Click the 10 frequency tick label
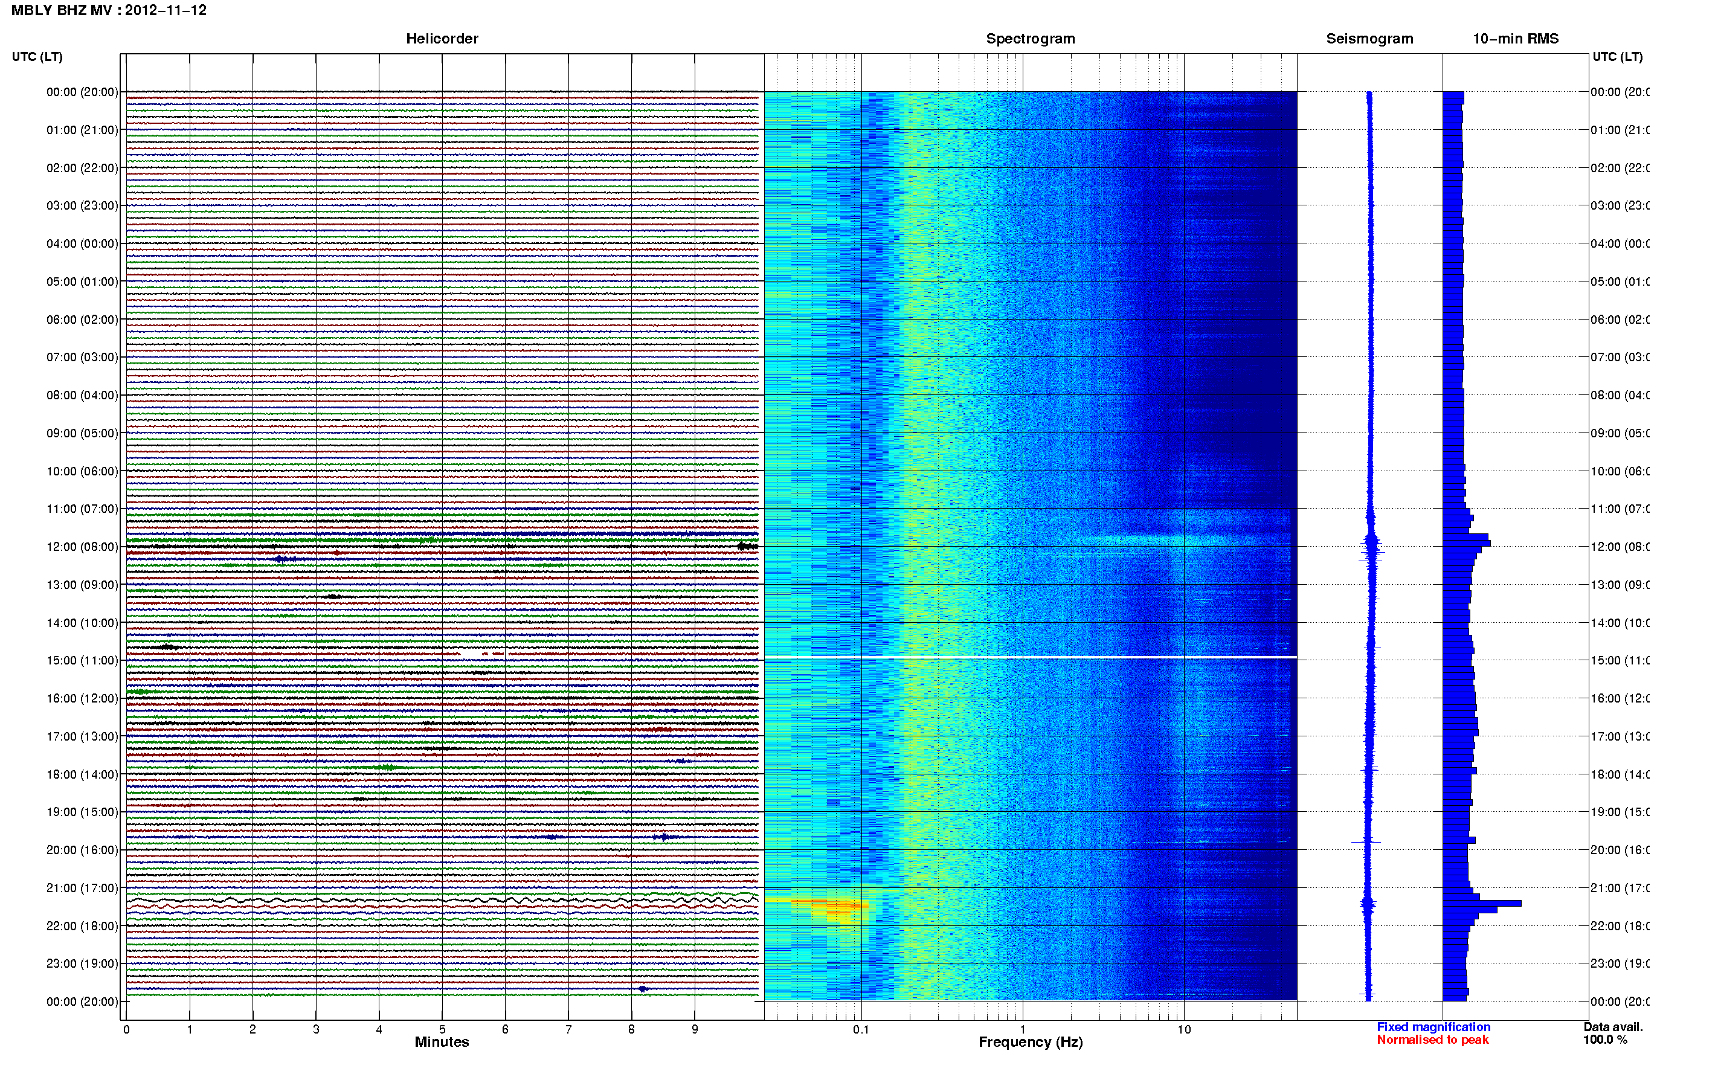Image resolution: width=1718 pixels, height=1074 pixels. point(1184,1029)
